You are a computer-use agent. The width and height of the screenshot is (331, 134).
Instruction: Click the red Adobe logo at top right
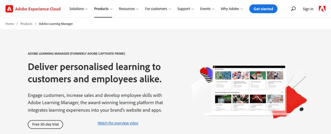[322, 9]
